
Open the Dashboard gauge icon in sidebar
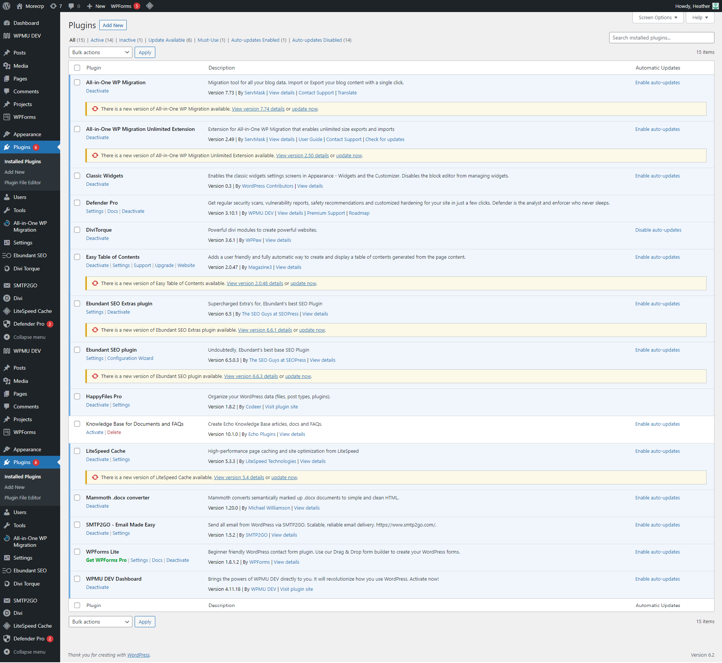7,23
